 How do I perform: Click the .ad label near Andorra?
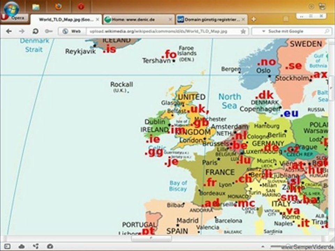pos(210,203)
